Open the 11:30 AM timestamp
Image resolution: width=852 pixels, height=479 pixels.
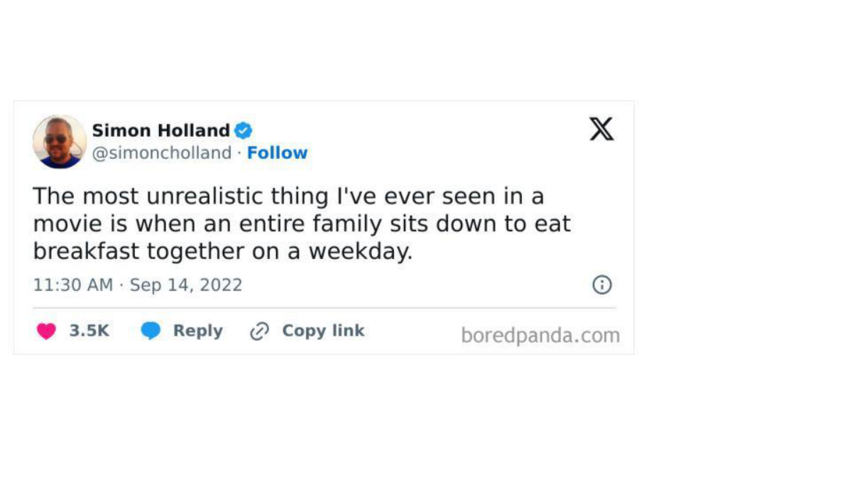point(72,285)
